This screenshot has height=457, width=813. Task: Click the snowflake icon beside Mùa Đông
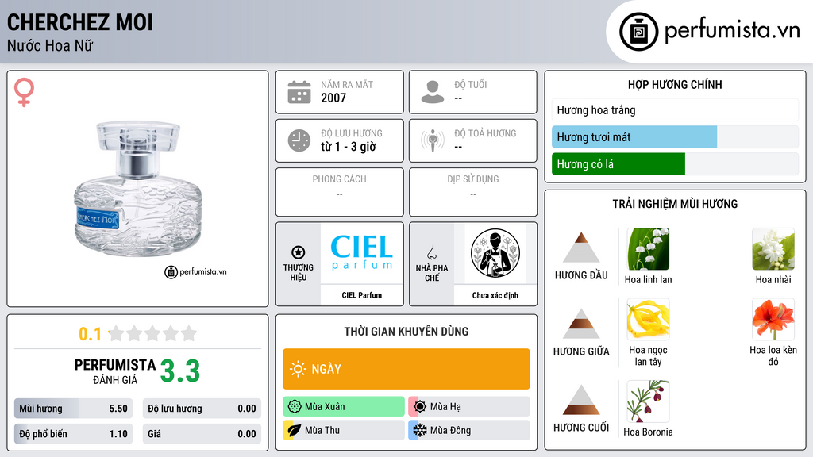419,430
